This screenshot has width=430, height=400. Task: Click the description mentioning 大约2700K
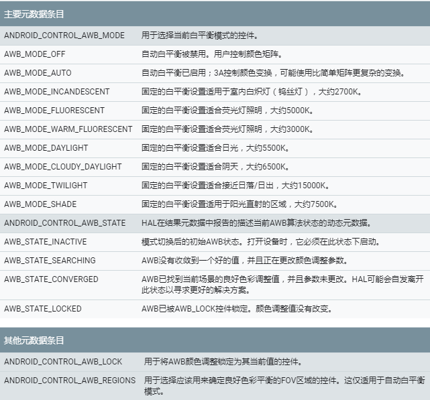[252, 92]
